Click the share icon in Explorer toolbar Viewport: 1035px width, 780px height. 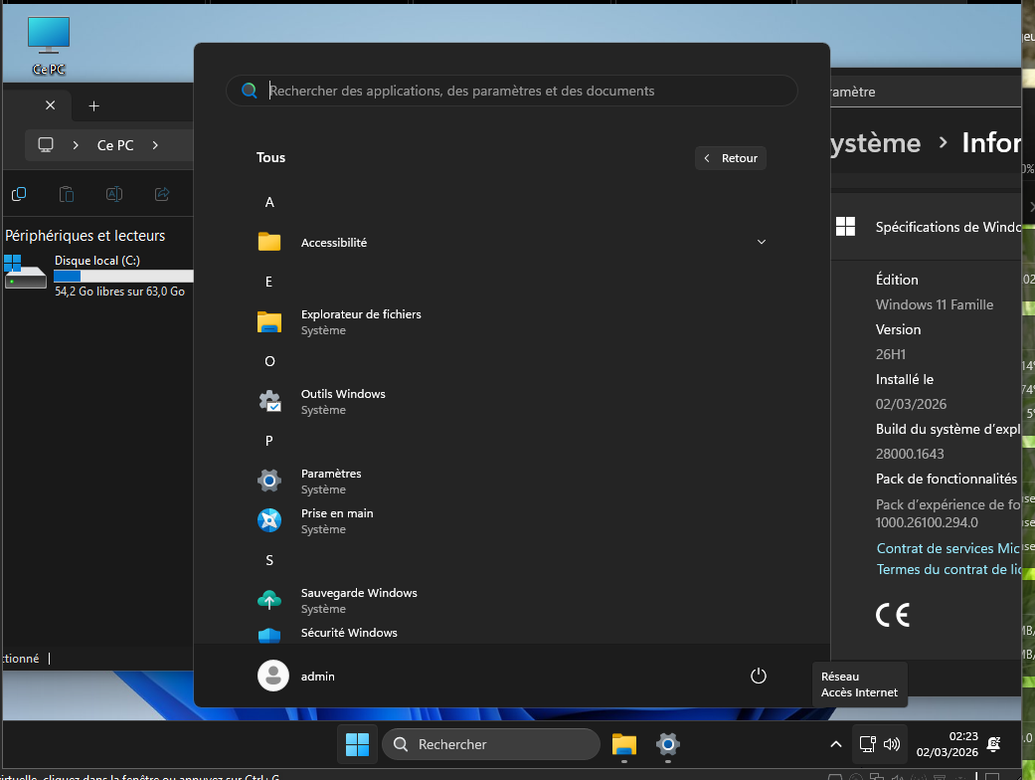click(162, 194)
